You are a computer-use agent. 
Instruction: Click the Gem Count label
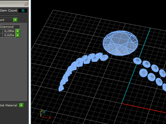[x=9, y=11]
